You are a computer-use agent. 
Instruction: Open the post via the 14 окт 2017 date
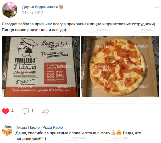pos(32,13)
